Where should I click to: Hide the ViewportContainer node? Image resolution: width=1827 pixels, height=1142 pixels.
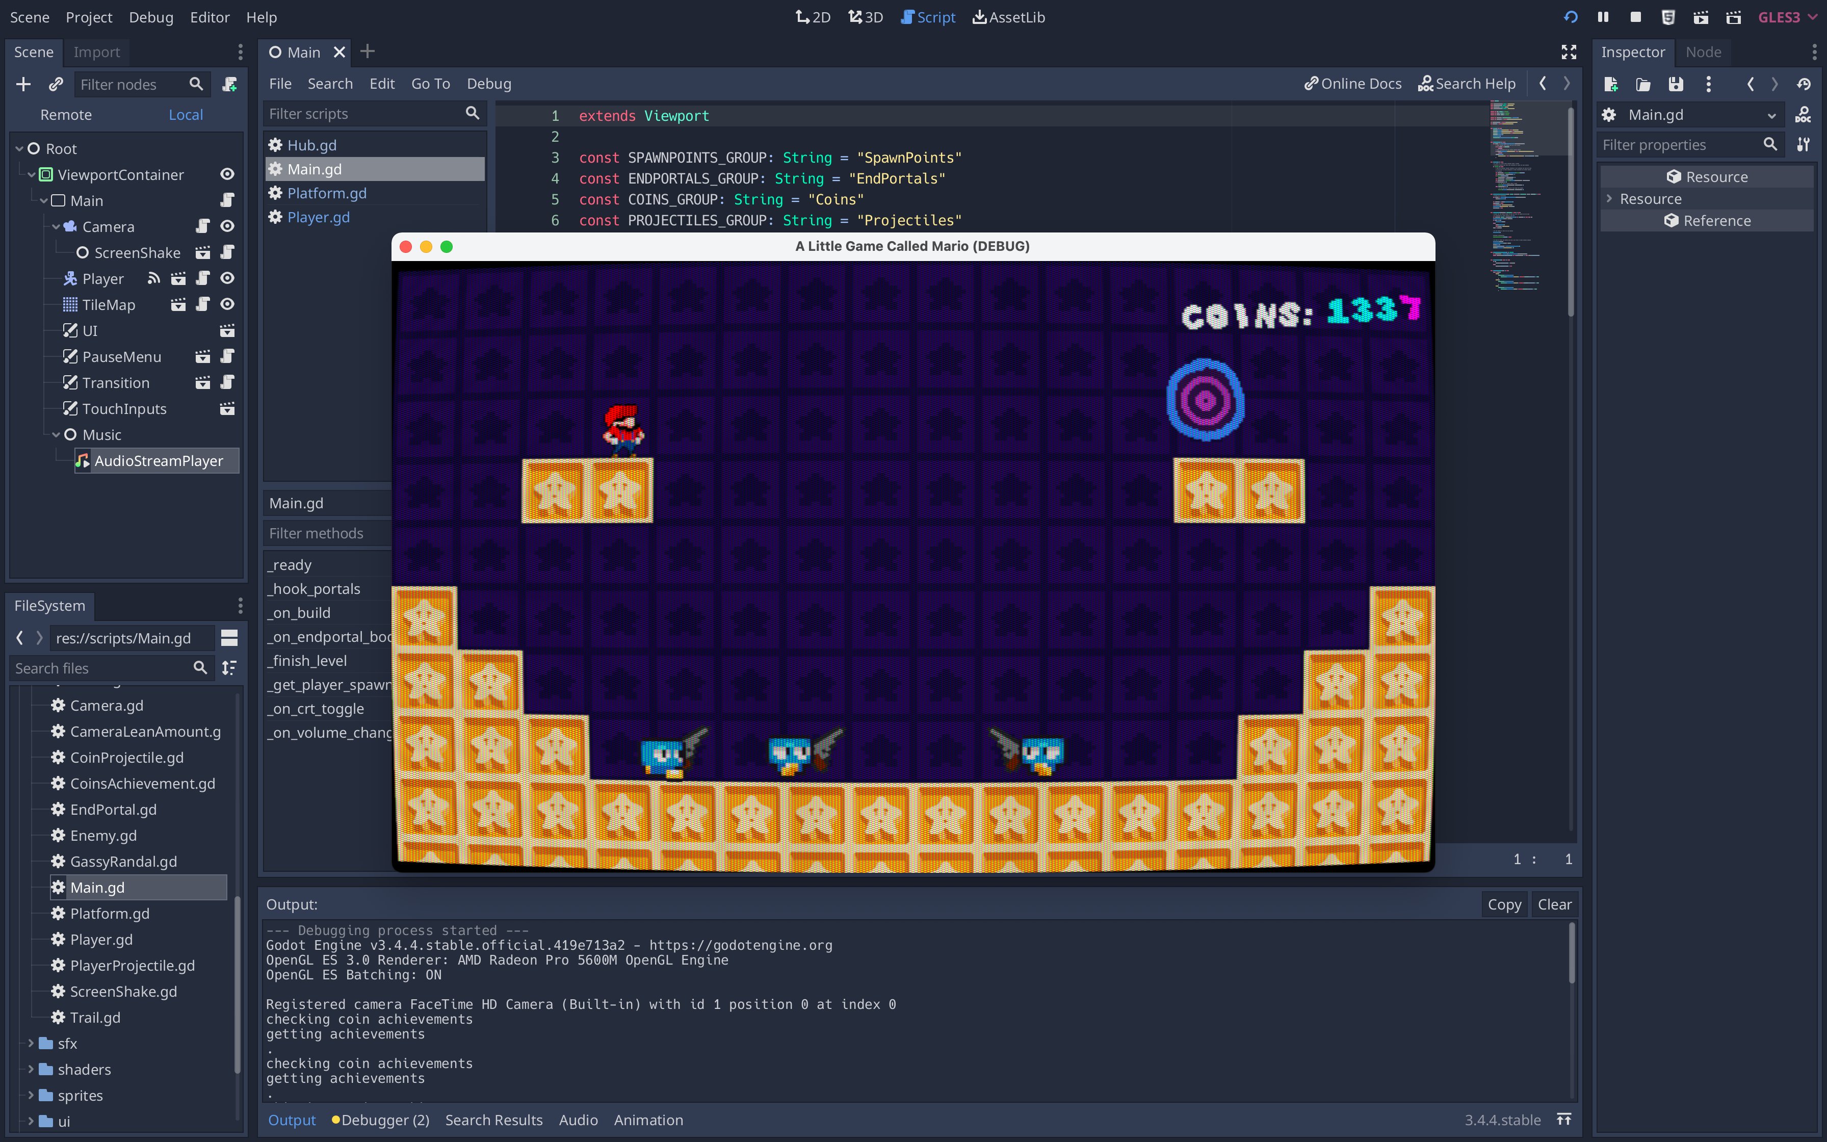(227, 174)
